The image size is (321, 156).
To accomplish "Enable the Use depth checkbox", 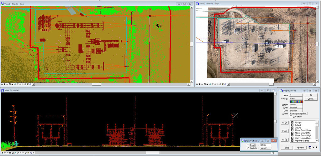I will pos(291,117).
